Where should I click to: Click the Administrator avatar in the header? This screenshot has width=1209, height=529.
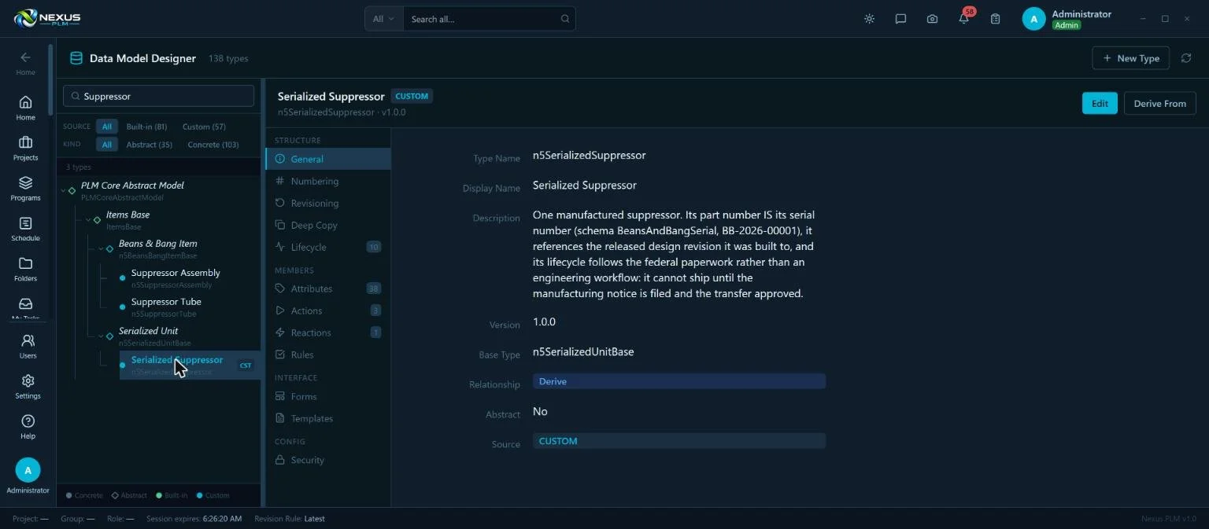click(1033, 19)
